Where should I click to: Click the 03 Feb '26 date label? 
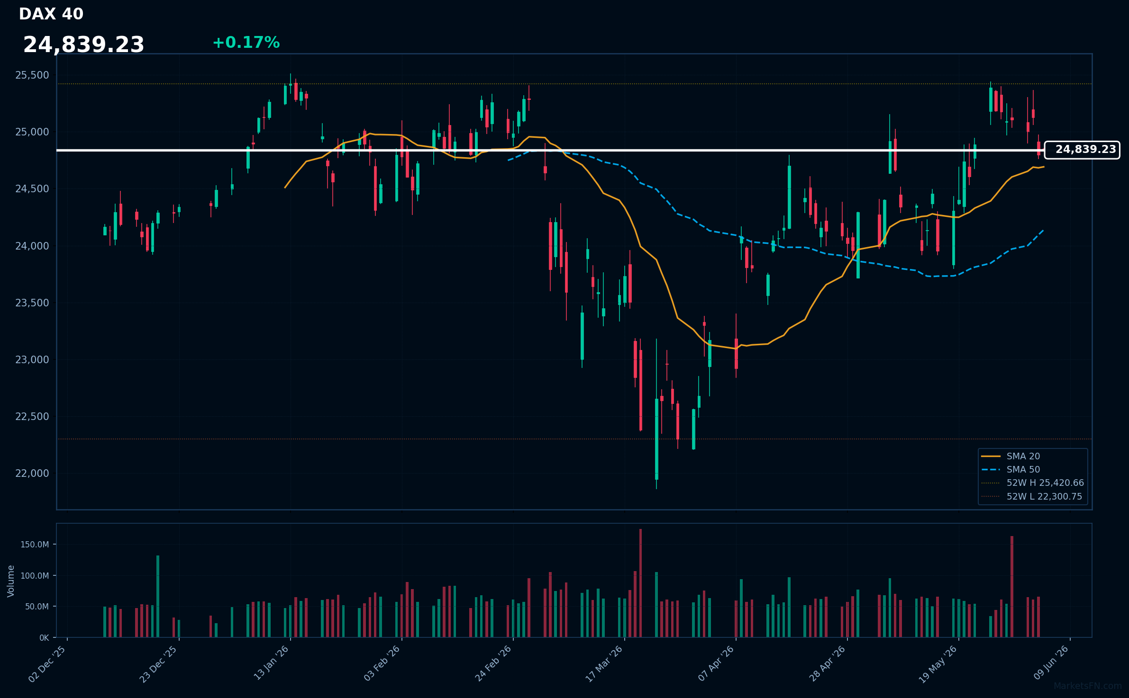click(x=382, y=663)
